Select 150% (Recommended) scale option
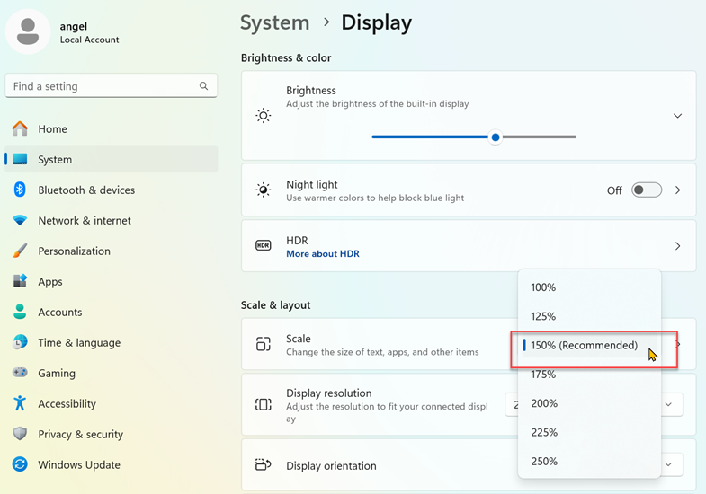 [x=584, y=346]
